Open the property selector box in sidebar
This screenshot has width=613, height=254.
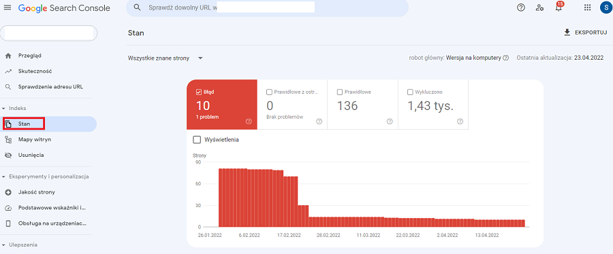[48, 33]
